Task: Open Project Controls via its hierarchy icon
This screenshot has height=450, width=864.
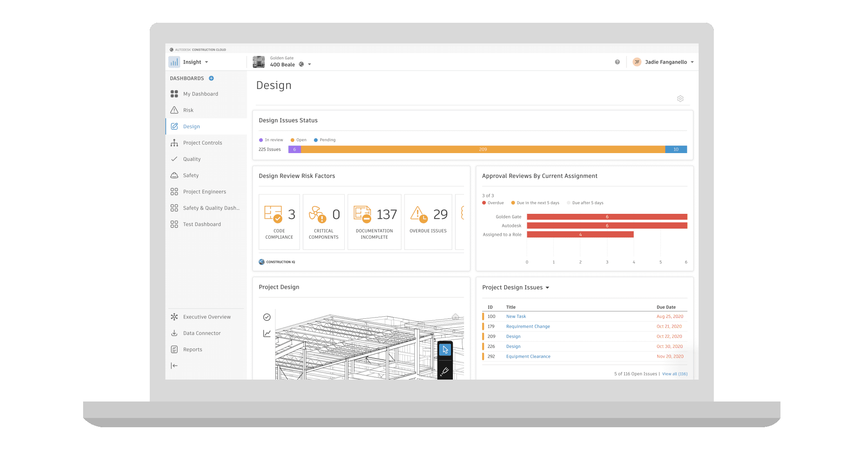Action: pos(174,143)
